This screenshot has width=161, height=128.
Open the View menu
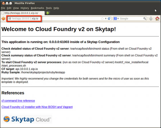point(16,8)
